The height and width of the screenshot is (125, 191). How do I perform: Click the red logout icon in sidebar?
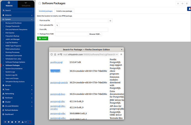30,122
